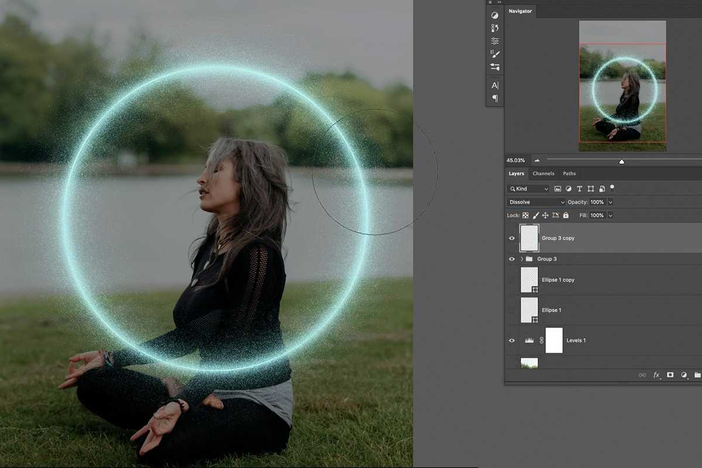Image resolution: width=702 pixels, height=468 pixels.
Task: Switch to the Paths tab
Action: click(569, 174)
